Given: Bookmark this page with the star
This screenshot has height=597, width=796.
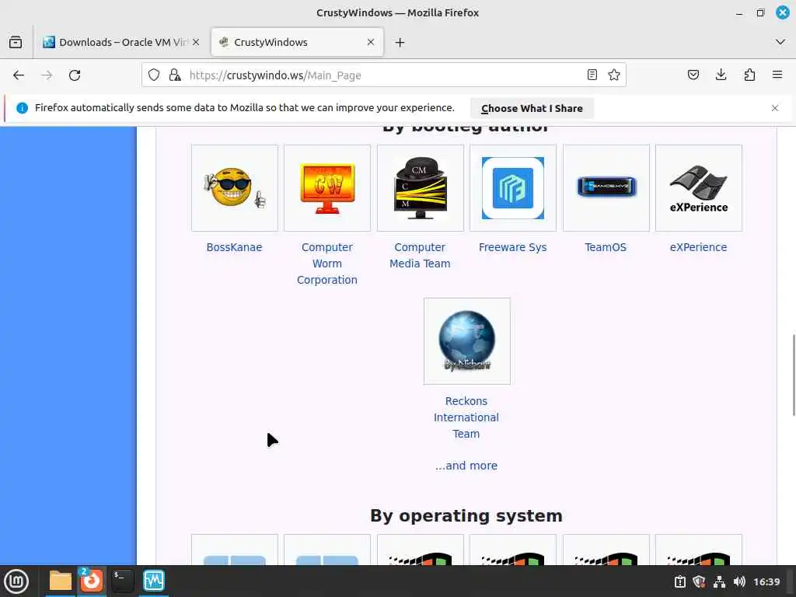Looking at the screenshot, I should [614, 75].
